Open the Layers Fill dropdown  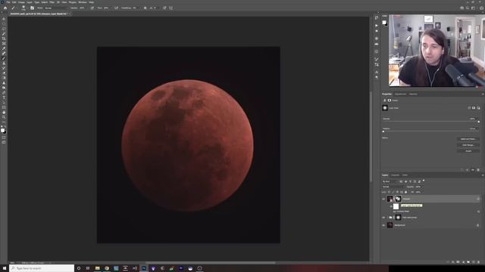(423, 192)
